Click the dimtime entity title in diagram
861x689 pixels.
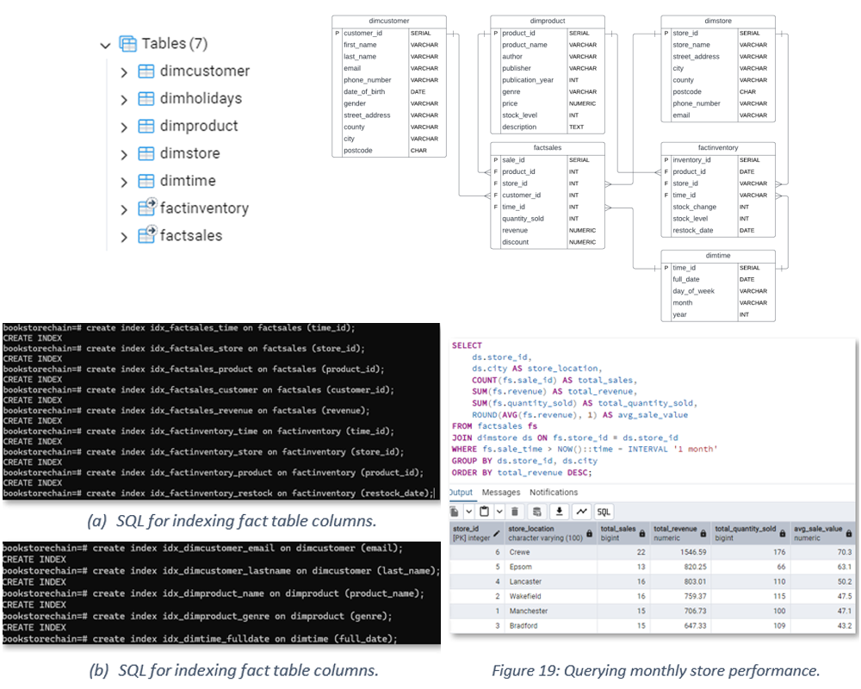pyautogui.click(x=718, y=256)
